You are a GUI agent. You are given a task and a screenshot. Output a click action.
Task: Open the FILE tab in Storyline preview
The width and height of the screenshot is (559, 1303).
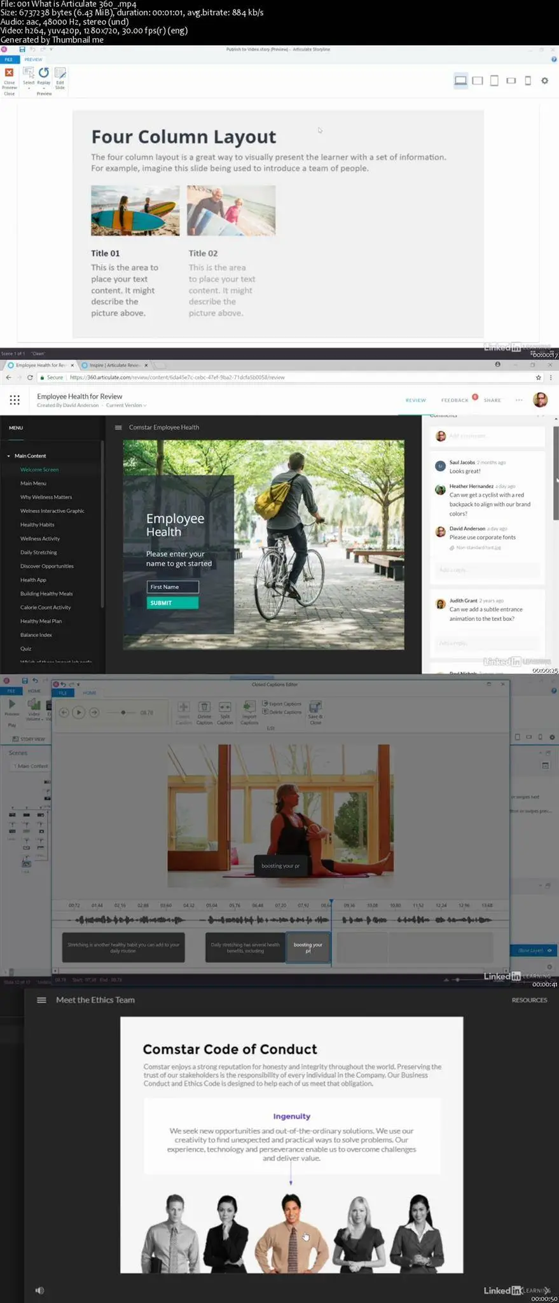9,59
